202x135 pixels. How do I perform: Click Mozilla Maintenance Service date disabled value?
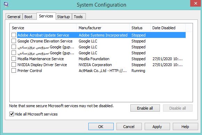[x=168, y=59]
